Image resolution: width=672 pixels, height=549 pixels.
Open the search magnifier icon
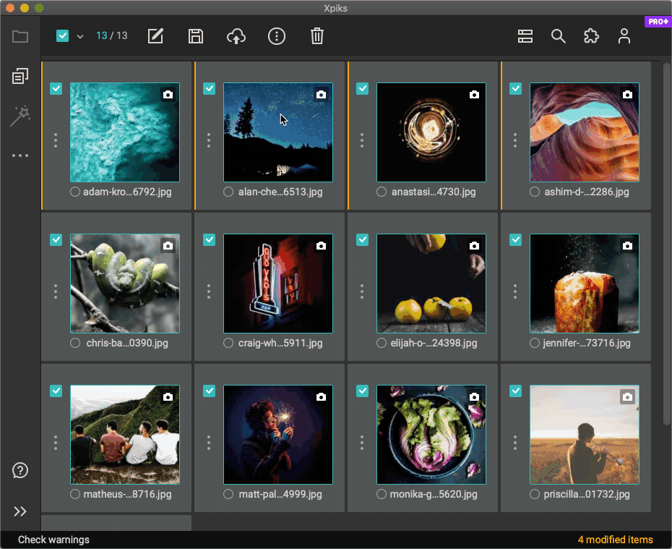click(558, 36)
